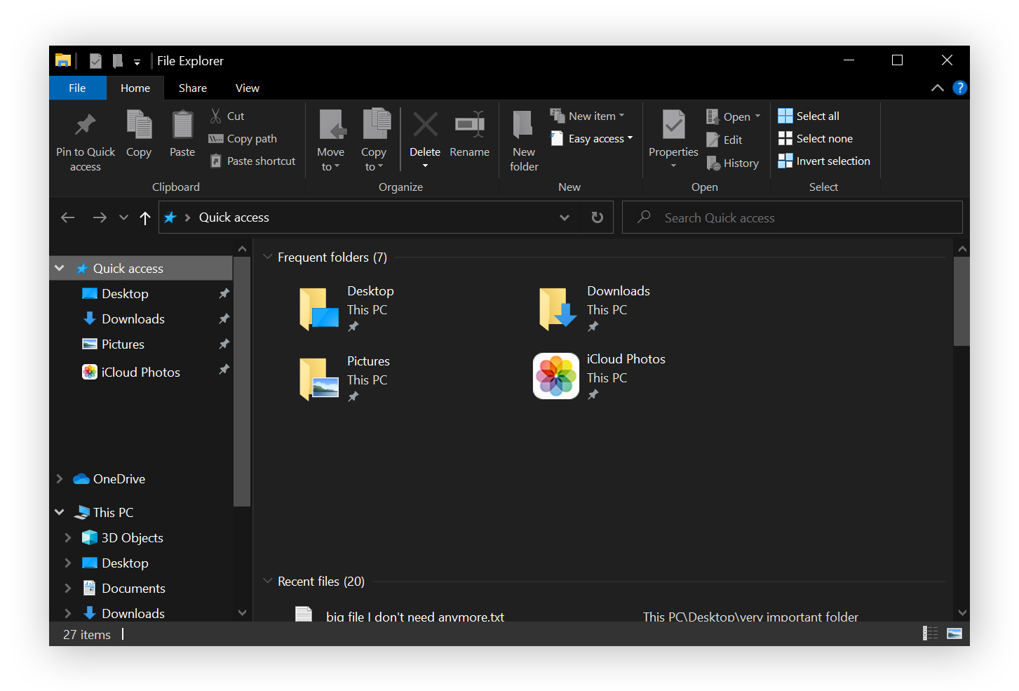Expand OneDrive in navigation pane
Viewport: 1019px width, 691px height.
[60, 478]
